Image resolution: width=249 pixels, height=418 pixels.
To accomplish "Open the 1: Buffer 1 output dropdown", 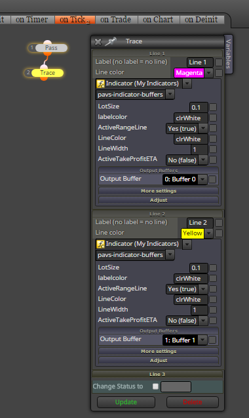I will pos(202,340).
